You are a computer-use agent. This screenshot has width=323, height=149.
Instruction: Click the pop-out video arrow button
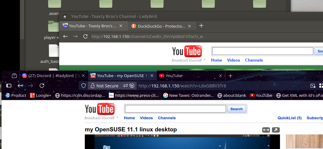[x=276, y=130]
